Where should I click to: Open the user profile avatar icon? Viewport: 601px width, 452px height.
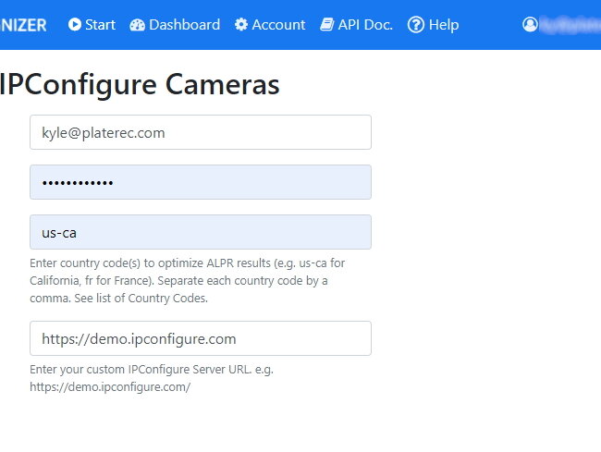click(x=530, y=25)
